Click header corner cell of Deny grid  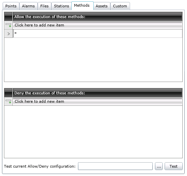pyautogui.click(x=8, y=93)
